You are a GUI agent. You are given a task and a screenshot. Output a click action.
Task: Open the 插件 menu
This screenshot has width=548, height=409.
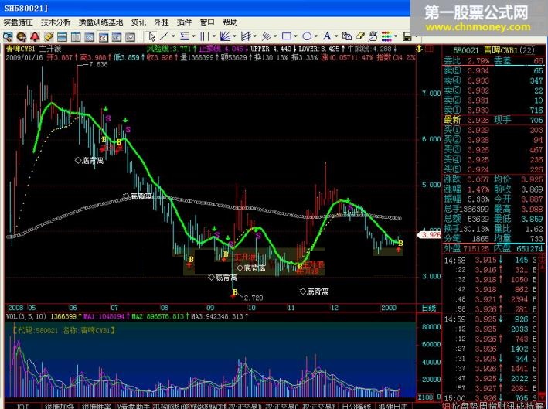(184, 22)
